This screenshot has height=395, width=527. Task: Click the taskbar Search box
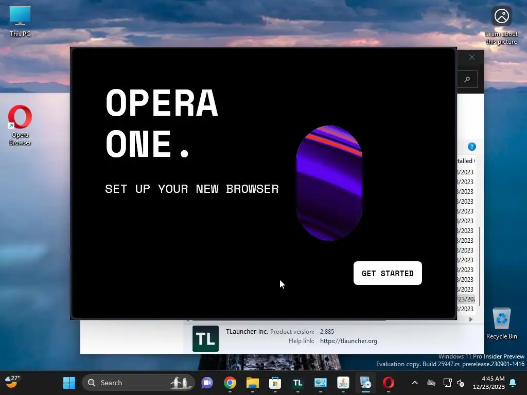click(138, 383)
